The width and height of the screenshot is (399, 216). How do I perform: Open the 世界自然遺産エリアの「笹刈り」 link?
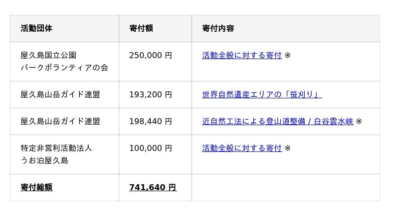click(262, 94)
